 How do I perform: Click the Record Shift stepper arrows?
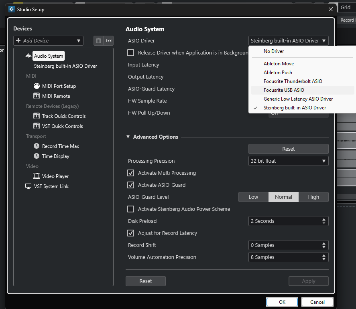coord(324,245)
